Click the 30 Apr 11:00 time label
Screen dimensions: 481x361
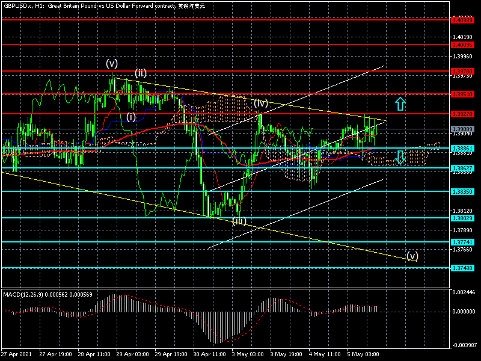(x=209, y=354)
